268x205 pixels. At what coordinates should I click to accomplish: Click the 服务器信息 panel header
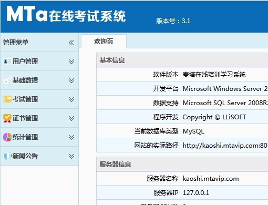point(182,164)
